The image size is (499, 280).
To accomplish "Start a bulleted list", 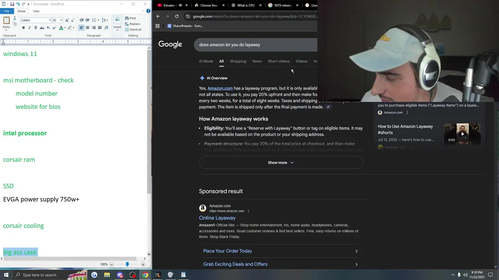I will point(94,20).
